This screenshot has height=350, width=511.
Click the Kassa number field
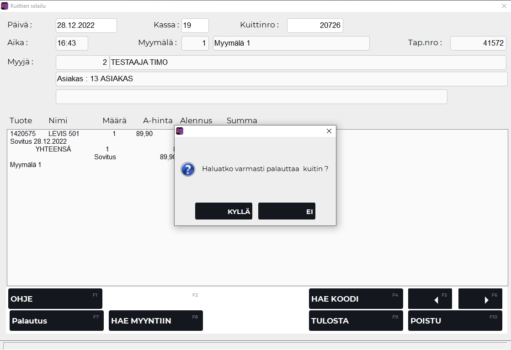195,26
